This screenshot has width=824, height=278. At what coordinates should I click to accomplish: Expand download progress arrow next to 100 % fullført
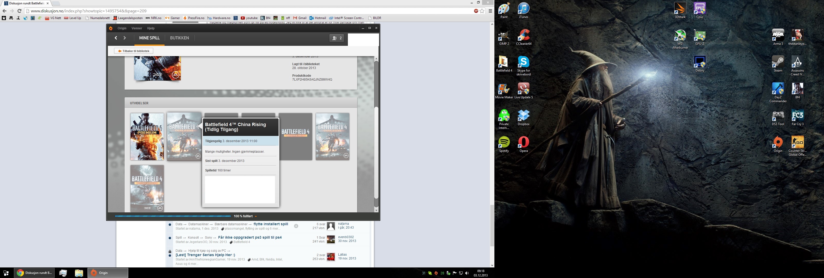click(256, 216)
